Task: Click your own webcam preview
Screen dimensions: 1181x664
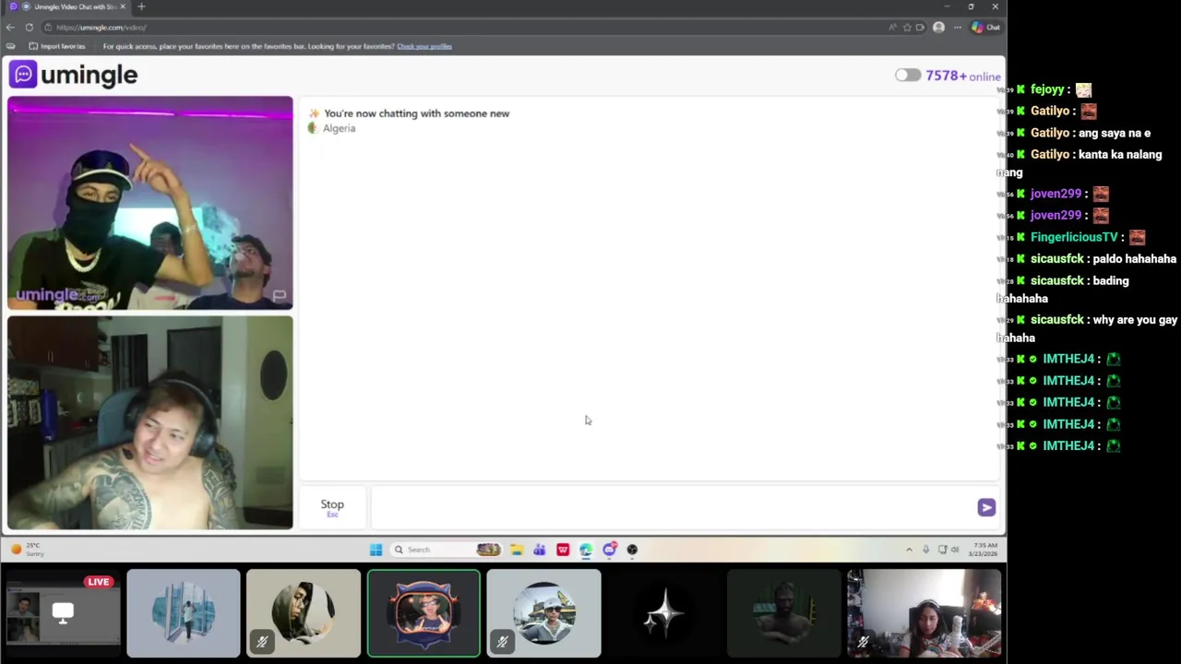Action: [150, 423]
